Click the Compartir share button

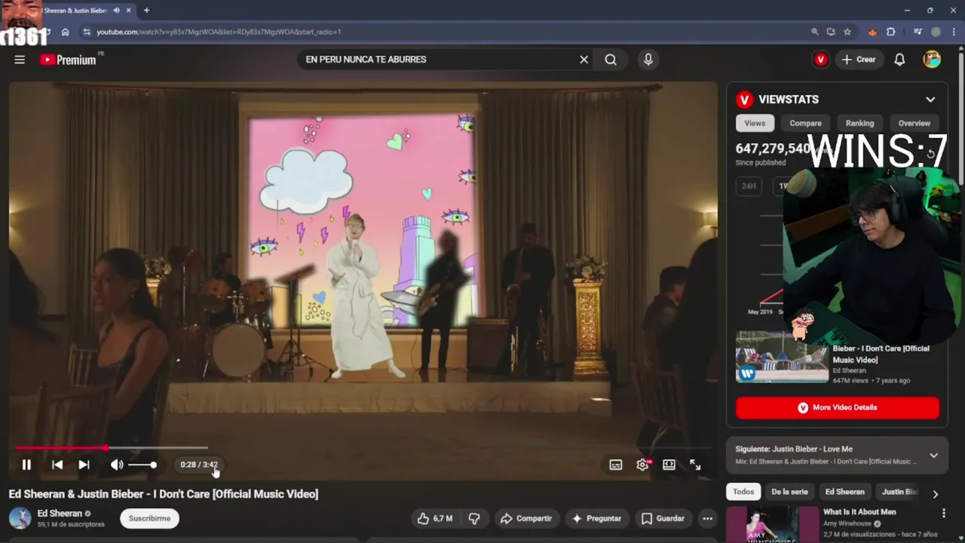[526, 518]
